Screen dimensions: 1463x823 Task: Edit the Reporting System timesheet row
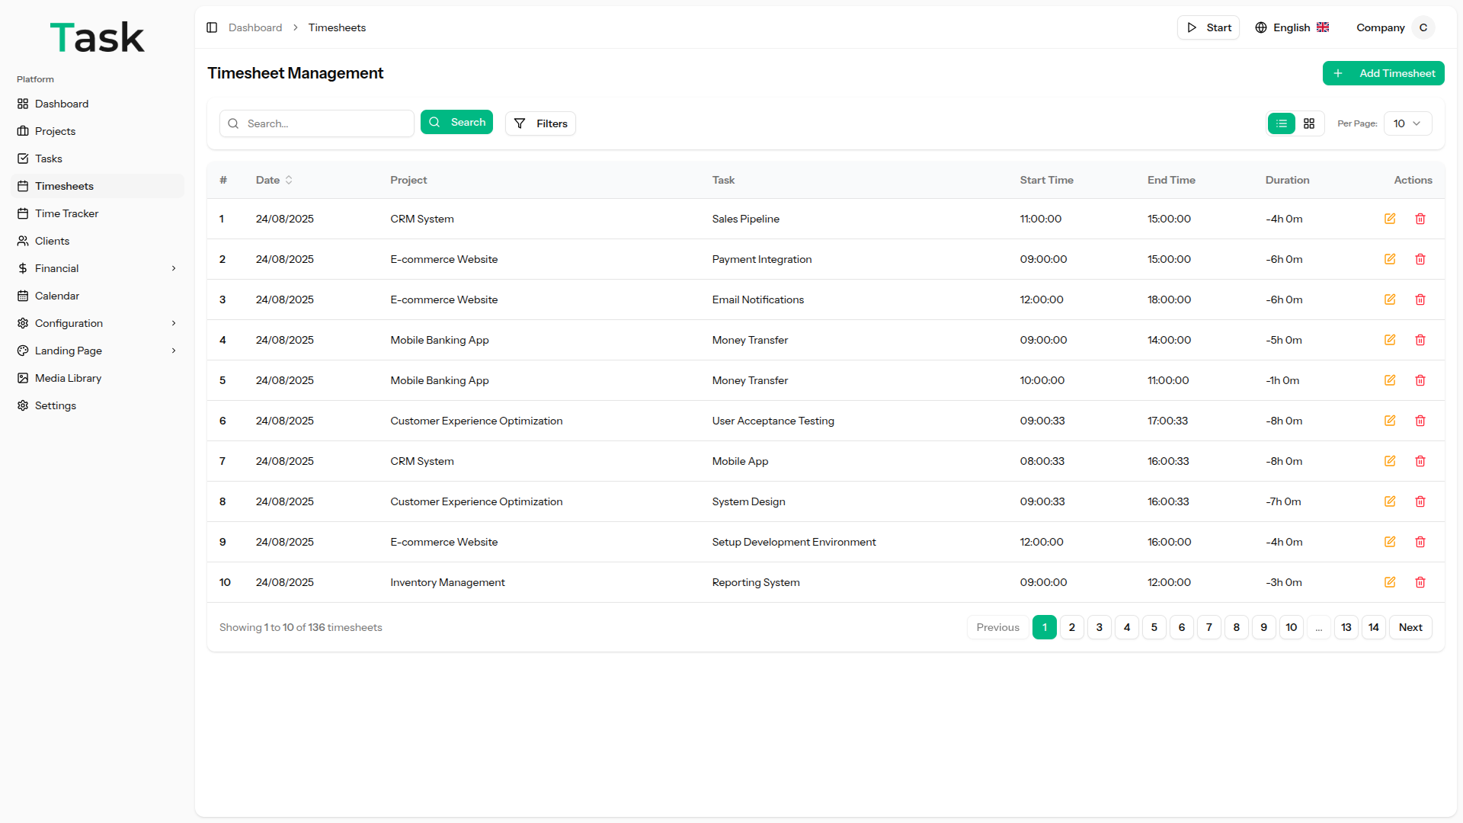coord(1390,582)
